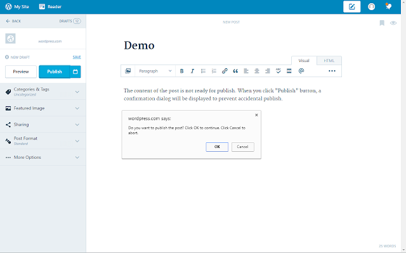
Task: Run the spellcheck ABC icon
Action: (278, 71)
